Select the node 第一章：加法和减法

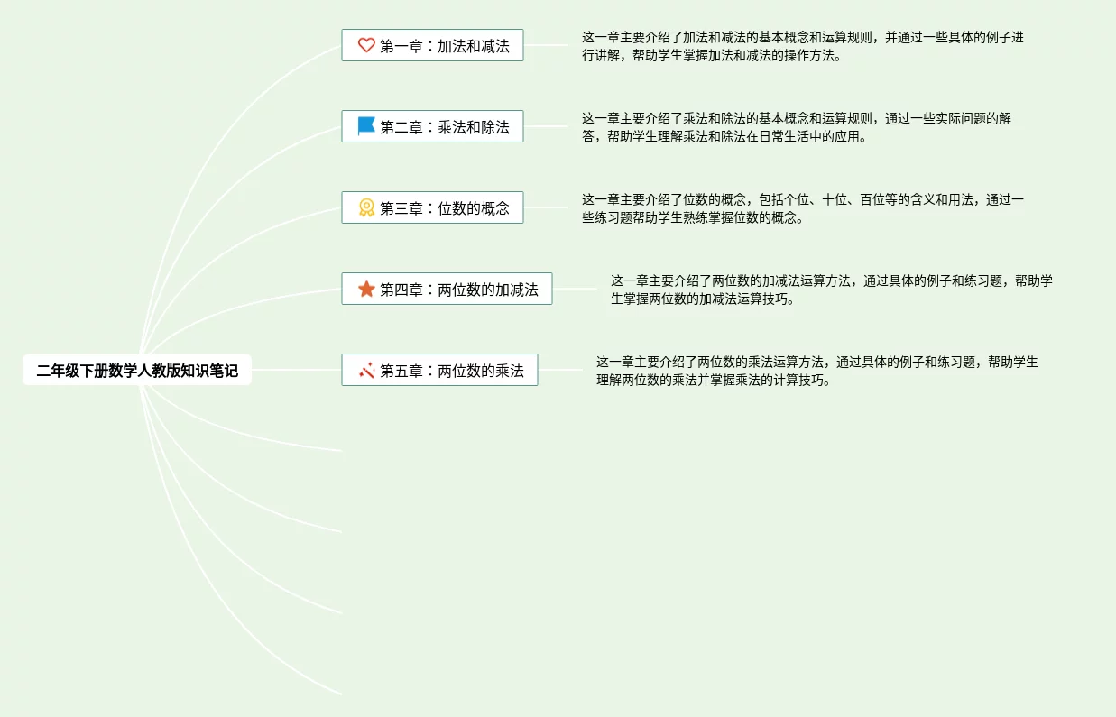432,45
